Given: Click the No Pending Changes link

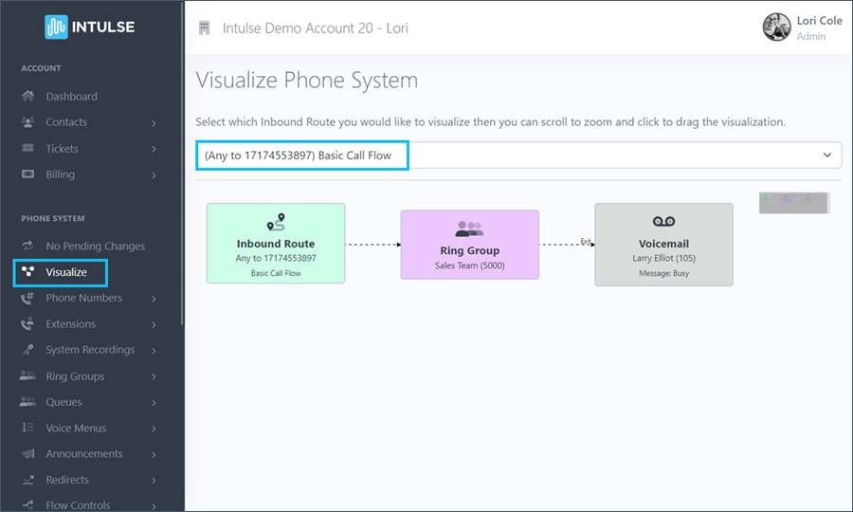Looking at the screenshot, I should pos(95,246).
